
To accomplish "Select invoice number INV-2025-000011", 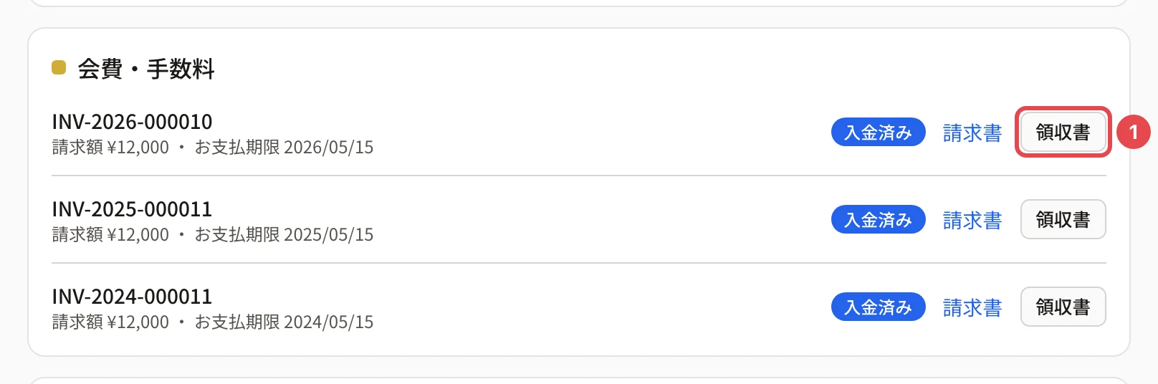I will (x=132, y=209).
